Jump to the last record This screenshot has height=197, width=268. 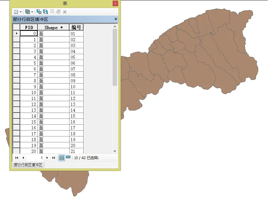53,158
